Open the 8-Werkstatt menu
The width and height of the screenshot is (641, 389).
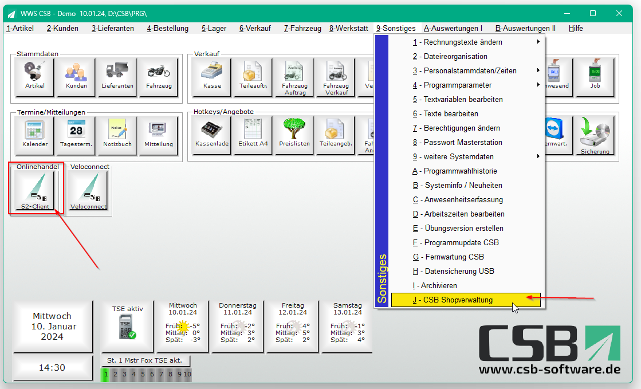pos(349,28)
